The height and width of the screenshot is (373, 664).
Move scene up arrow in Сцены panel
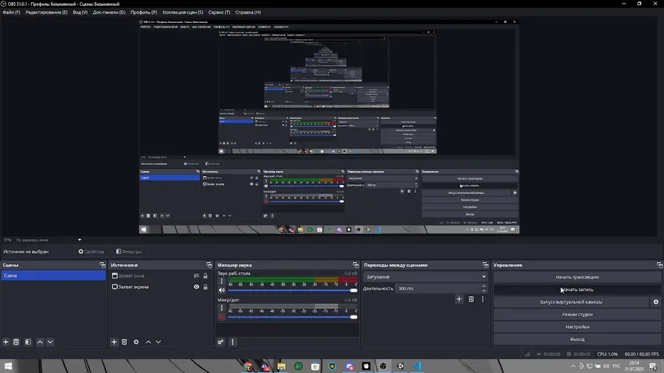[40, 342]
